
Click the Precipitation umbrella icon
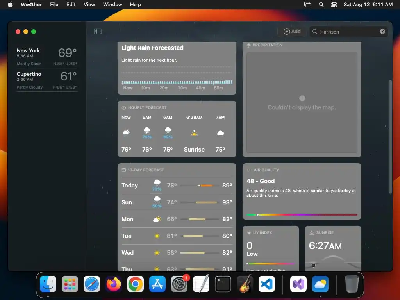click(x=249, y=45)
